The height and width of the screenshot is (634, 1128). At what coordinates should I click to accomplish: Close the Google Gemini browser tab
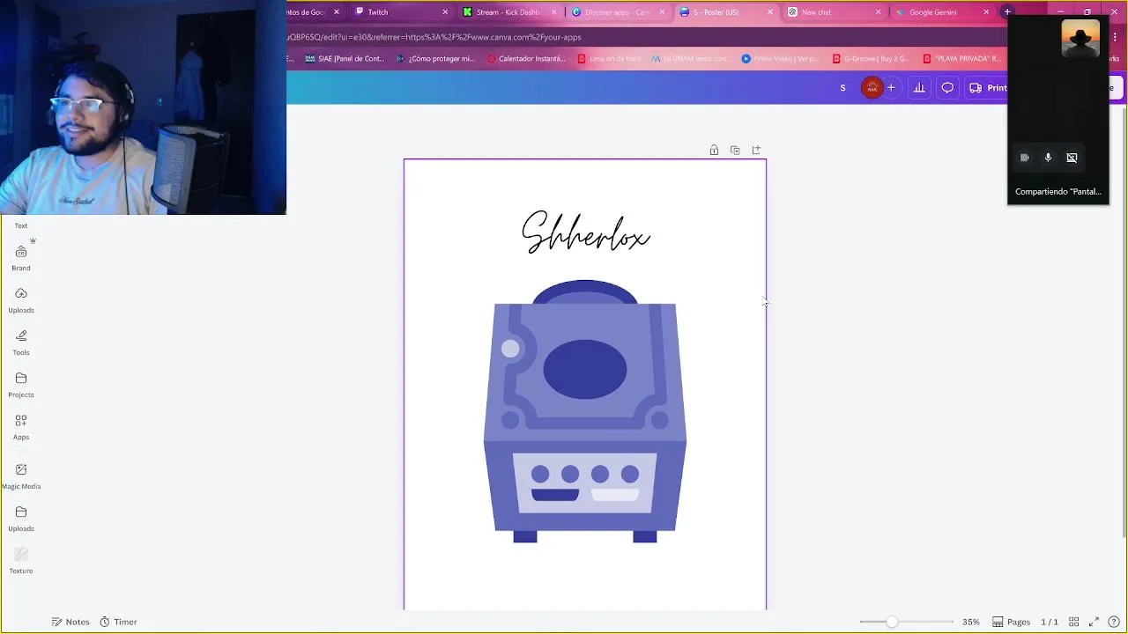click(x=986, y=12)
